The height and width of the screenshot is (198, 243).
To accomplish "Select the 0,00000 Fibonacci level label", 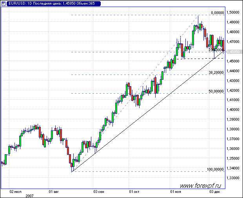I will click(x=217, y=13).
